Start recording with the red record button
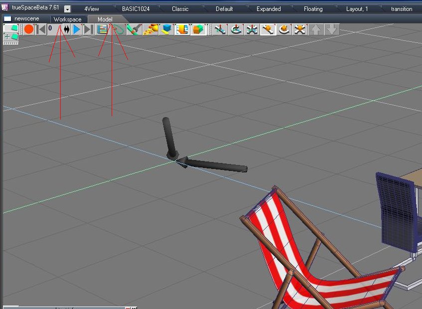 (x=29, y=29)
